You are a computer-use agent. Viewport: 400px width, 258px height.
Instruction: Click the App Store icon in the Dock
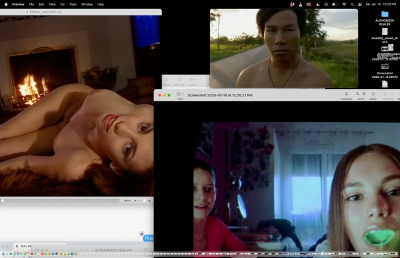pos(53,254)
